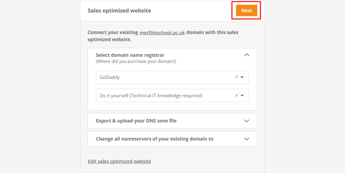Expand the chevron for Change all nameservers
This screenshot has height=173, width=345.
coord(247,139)
